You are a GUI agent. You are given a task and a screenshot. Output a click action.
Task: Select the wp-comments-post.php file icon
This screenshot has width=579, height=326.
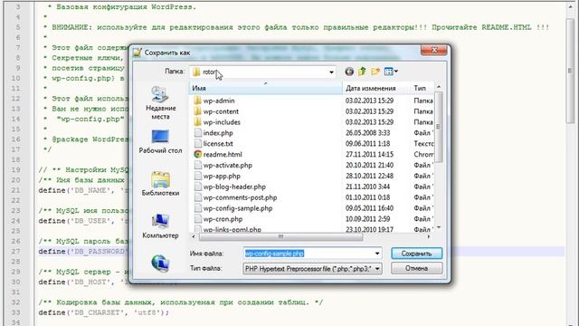[198, 197]
